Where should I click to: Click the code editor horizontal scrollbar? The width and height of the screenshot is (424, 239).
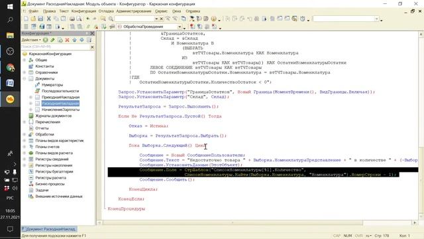point(233,223)
